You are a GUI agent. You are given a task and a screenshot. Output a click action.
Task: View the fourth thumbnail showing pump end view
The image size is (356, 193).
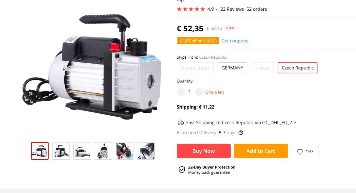[x=103, y=151]
